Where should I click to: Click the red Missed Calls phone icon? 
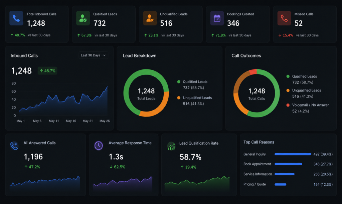(284, 18)
